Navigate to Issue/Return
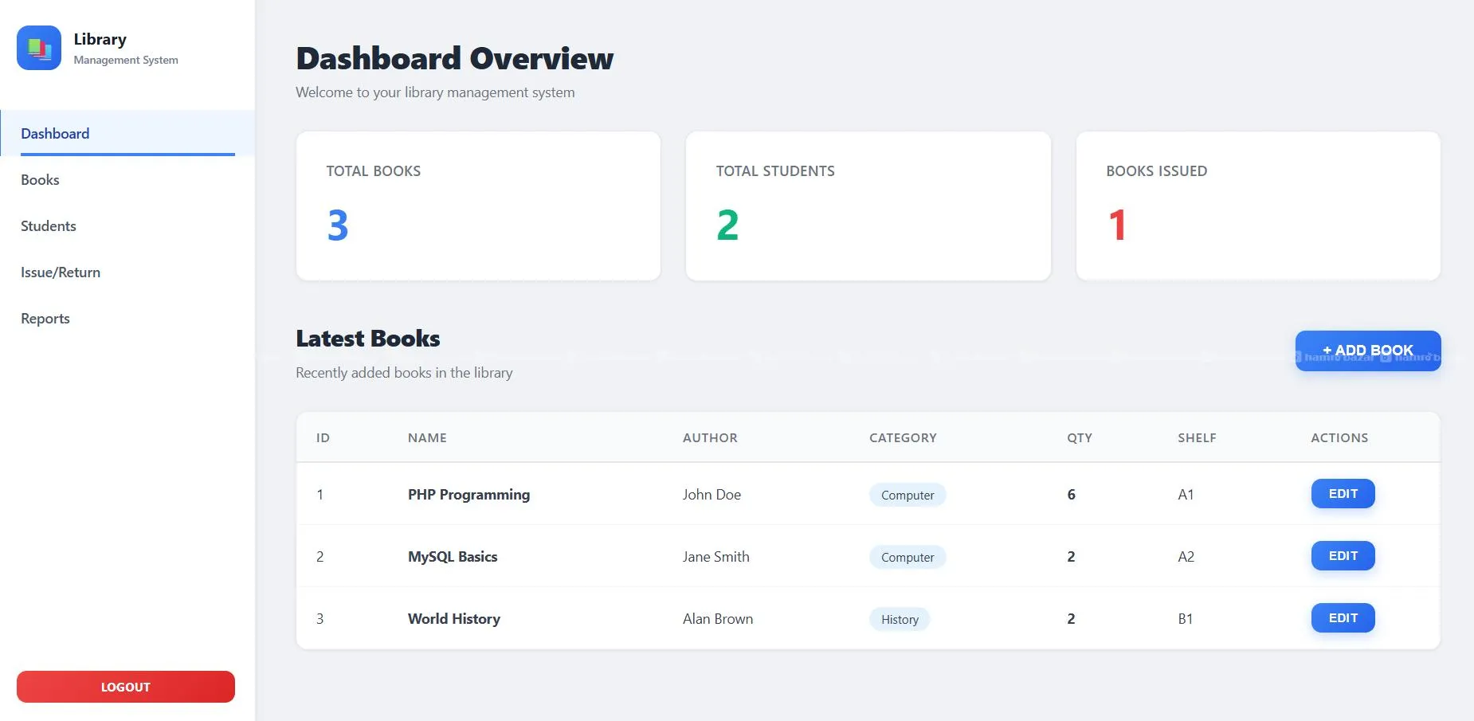Image resolution: width=1474 pixels, height=721 pixels. pos(61,272)
